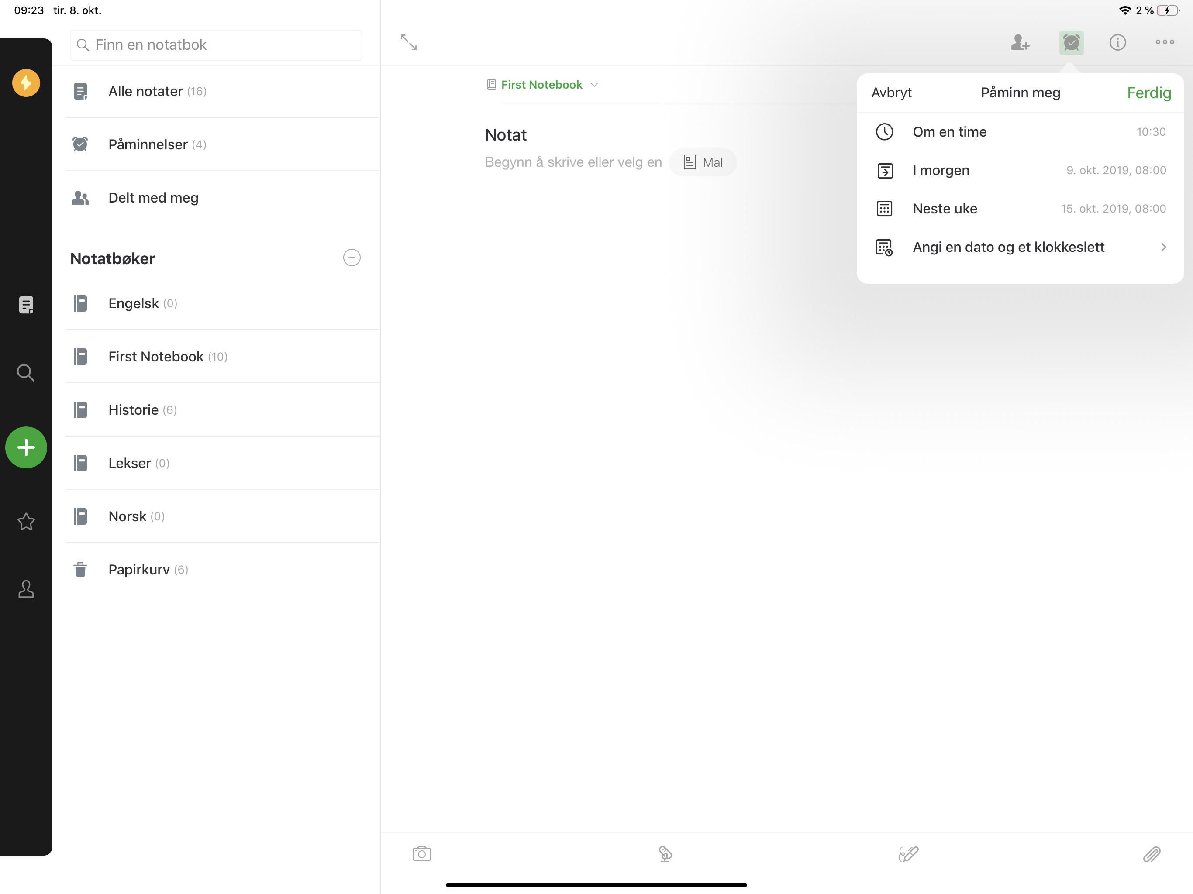Image resolution: width=1193 pixels, height=894 pixels.
Task: Open Papirkurv trash
Action: [x=223, y=569]
